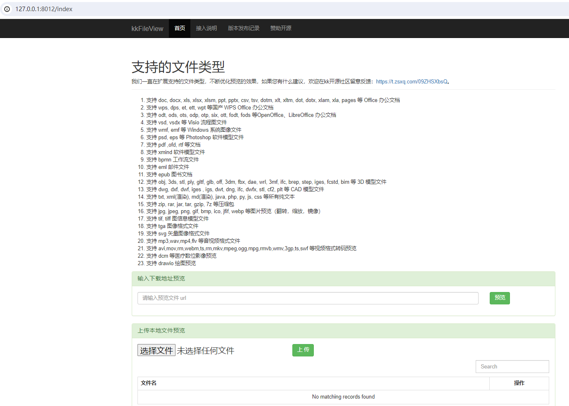This screenshot has width=569, height=406.
Task: Click the Visio 流程图文件 list item
Action: pos(187,123)
